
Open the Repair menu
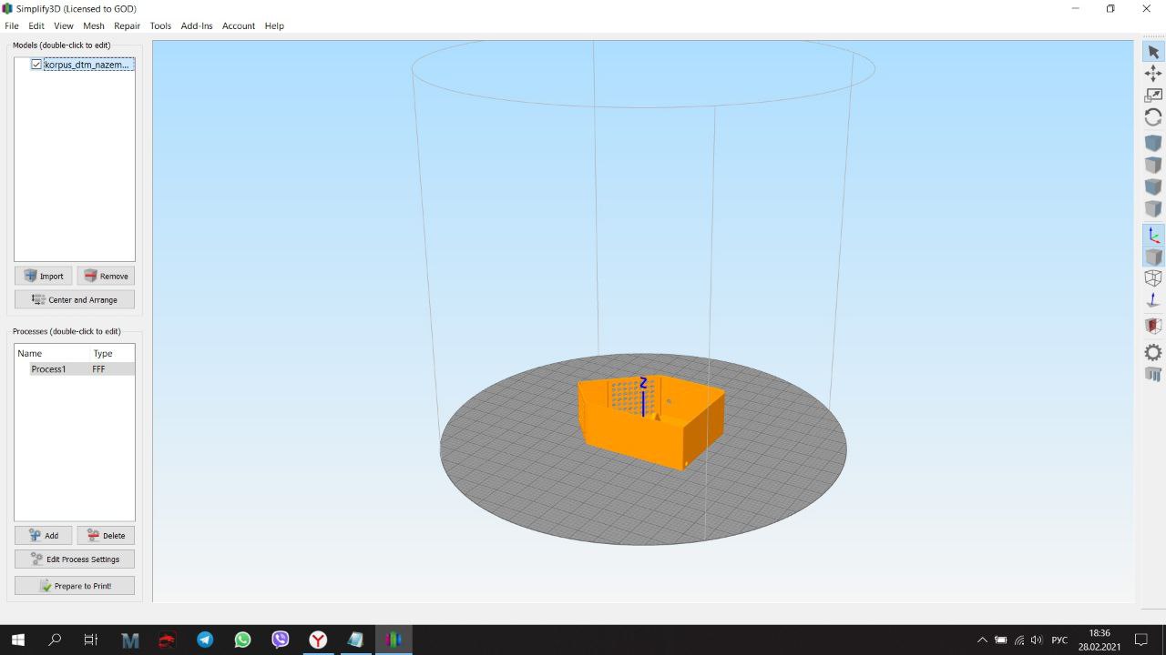(x=127, y=25)
